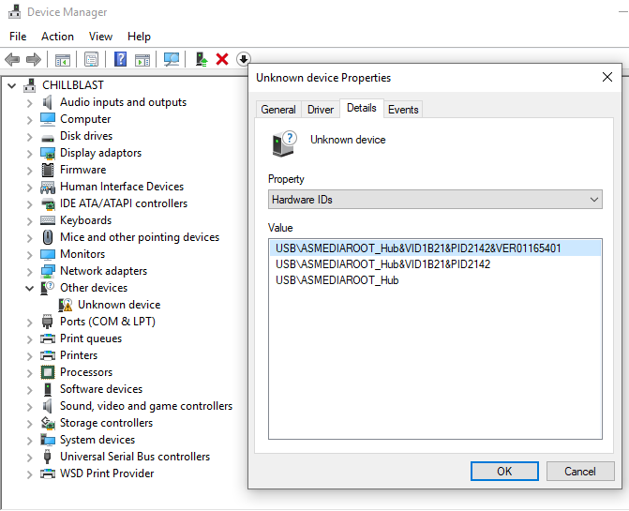Viewport: 629px width, 511px height.
Task: Open the Action menu
Action: click(57, 37)
